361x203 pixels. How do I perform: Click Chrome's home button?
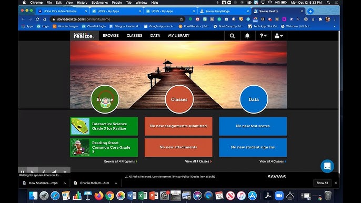click(x=45, y=19)
